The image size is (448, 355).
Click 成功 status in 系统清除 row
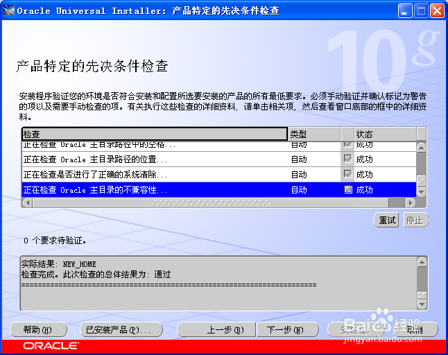pyautogui.click(x=364, y=175)
